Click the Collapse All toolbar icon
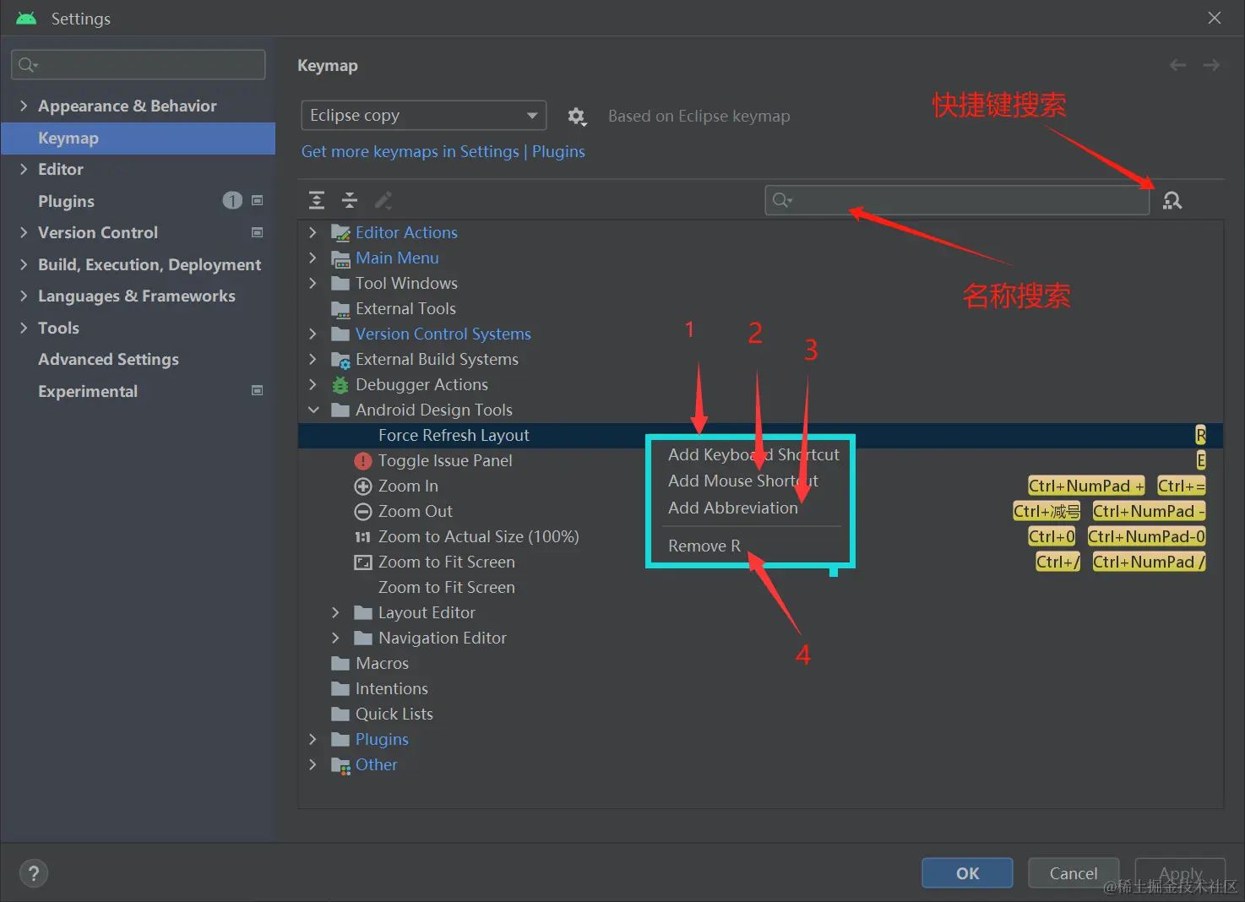Image resolution: width=1245 pixels, height=902 pixels. [350, 200]
